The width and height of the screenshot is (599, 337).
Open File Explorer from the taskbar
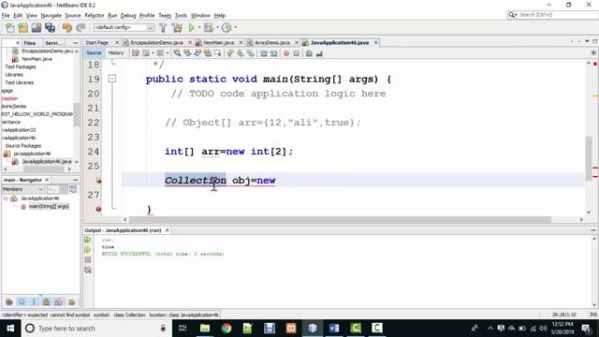pyautogui.click(x=205, y=329)
